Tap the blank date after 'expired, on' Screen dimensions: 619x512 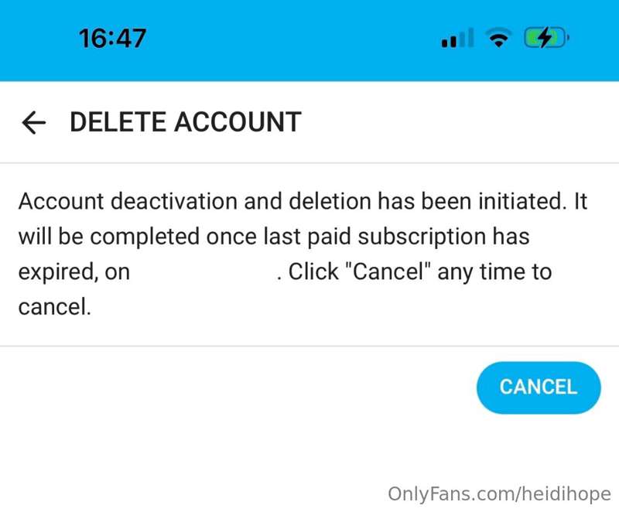[x=203, y=271]
